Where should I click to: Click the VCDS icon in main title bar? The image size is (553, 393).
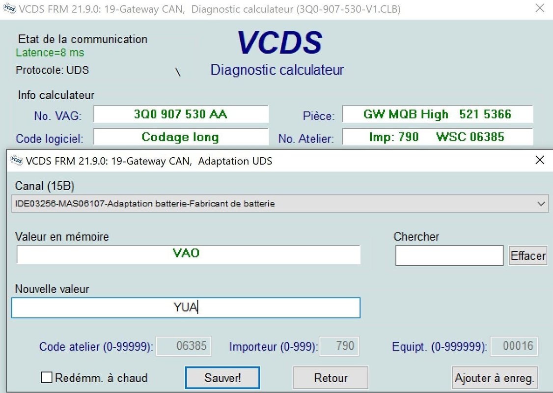point(8,9)
